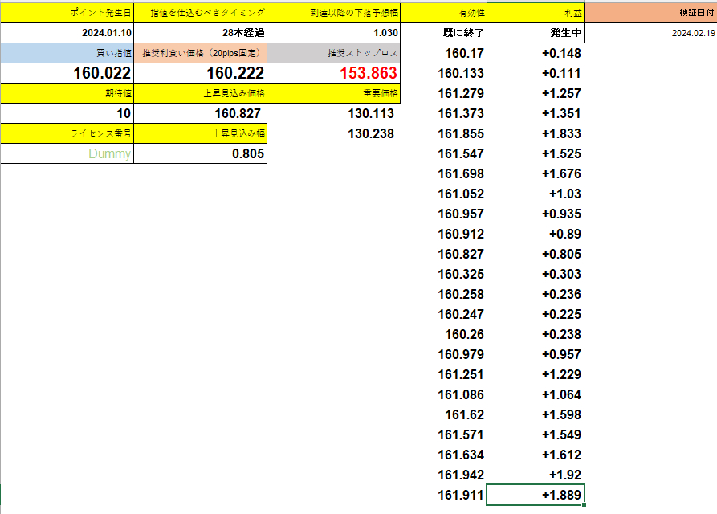
Task: Select the +1.549 profit cell
Action: pyautogui.click(x=536, y=435)
